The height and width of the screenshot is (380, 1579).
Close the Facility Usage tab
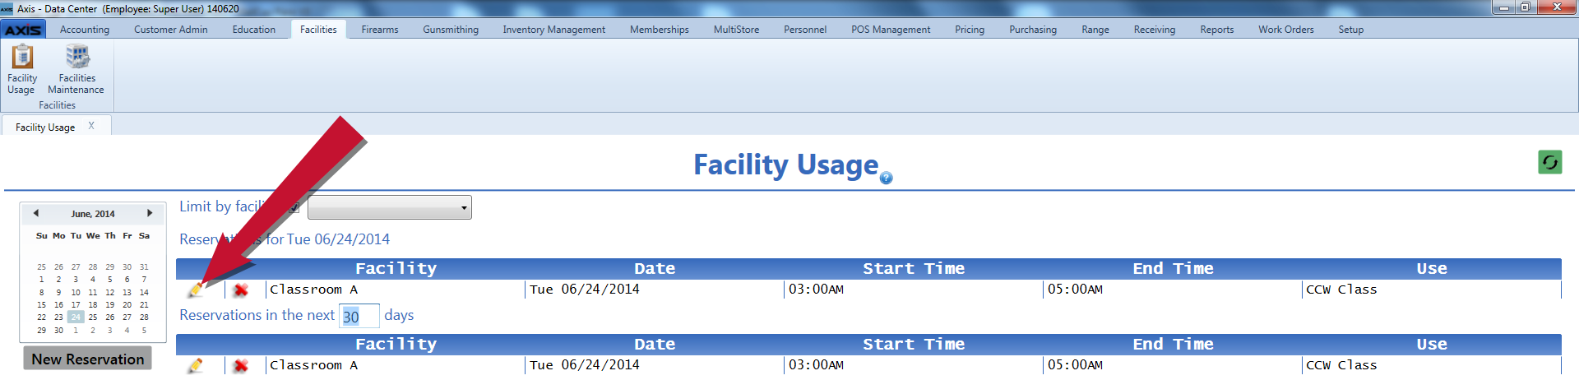[91, 126]
